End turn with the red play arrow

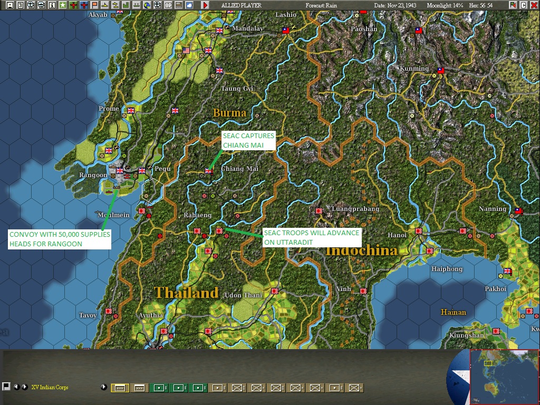205,5
